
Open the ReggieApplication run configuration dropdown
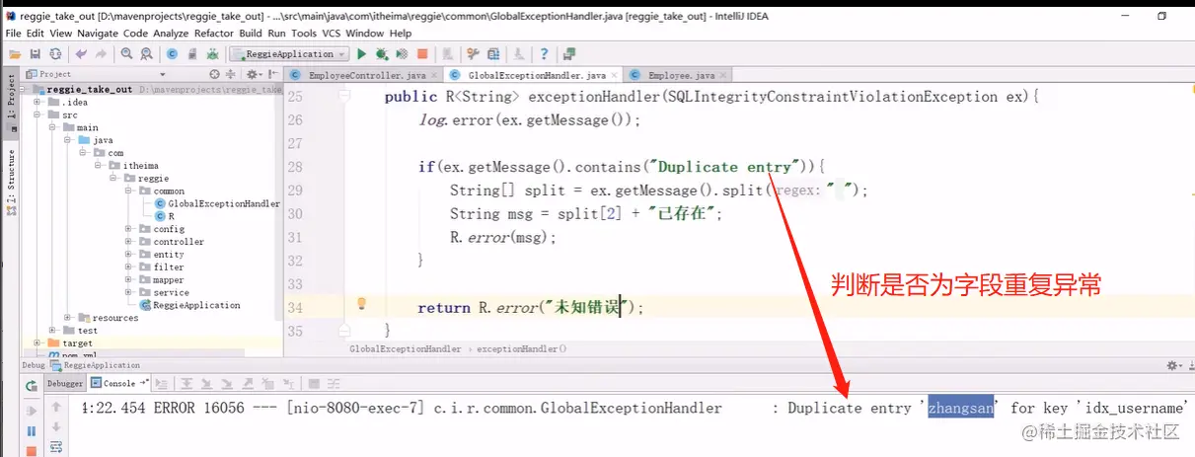coord(289,54)
